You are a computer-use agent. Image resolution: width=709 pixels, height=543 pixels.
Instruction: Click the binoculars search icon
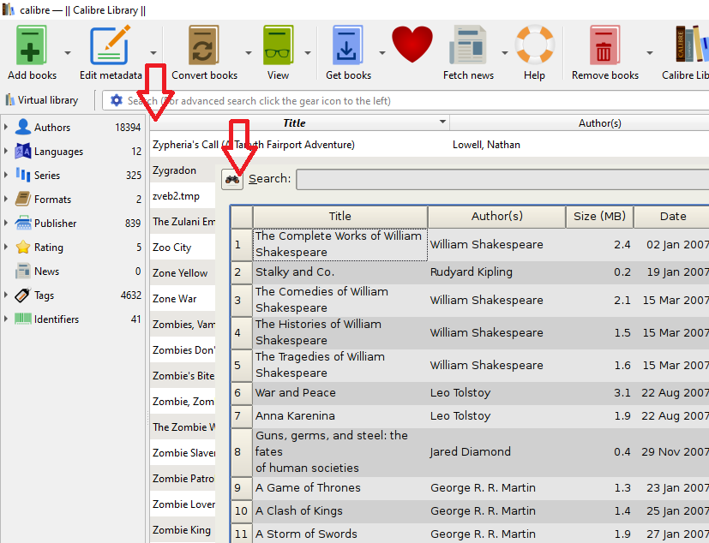(231, 179)
